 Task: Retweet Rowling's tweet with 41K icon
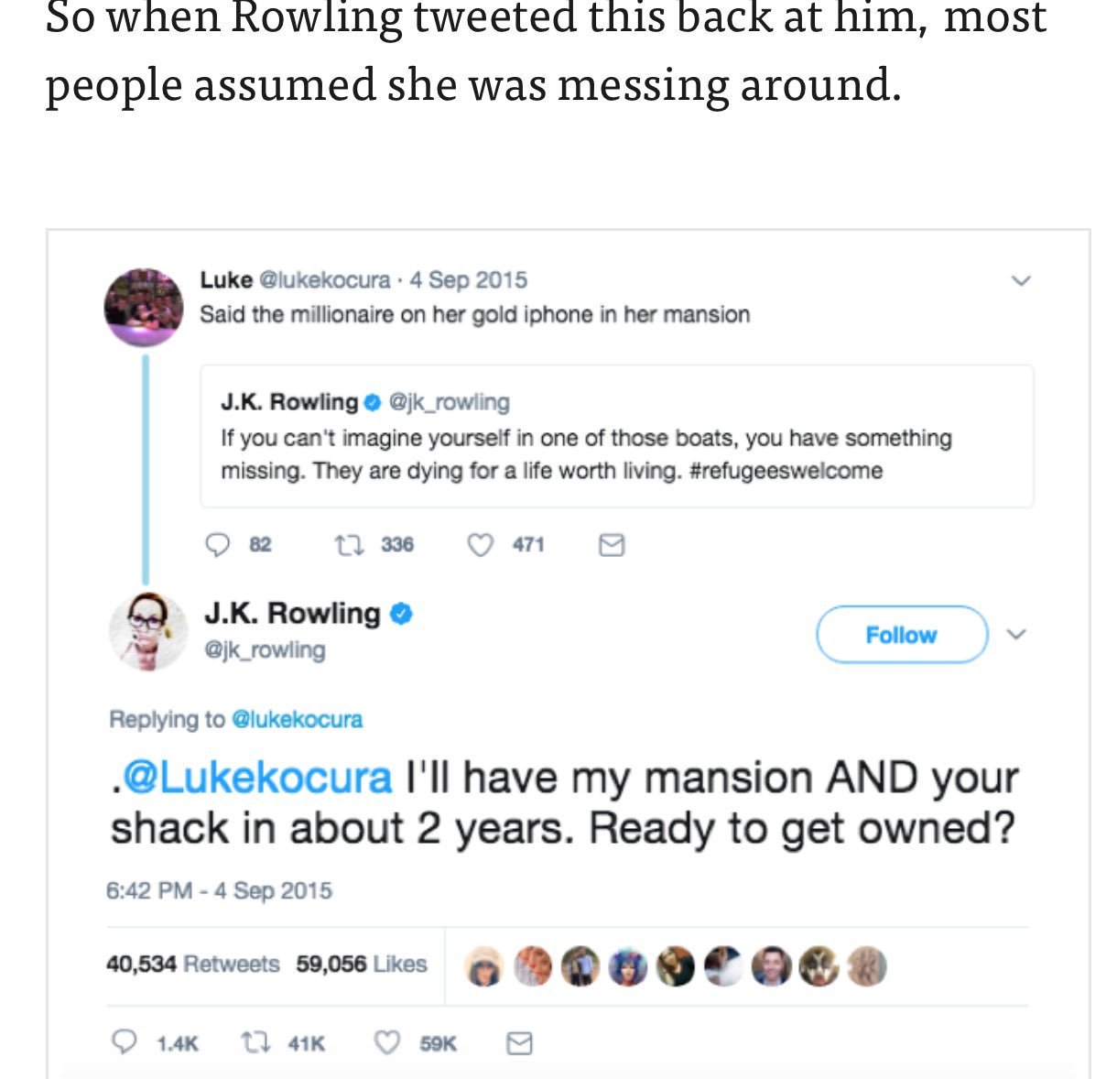tap(253, 1042)
